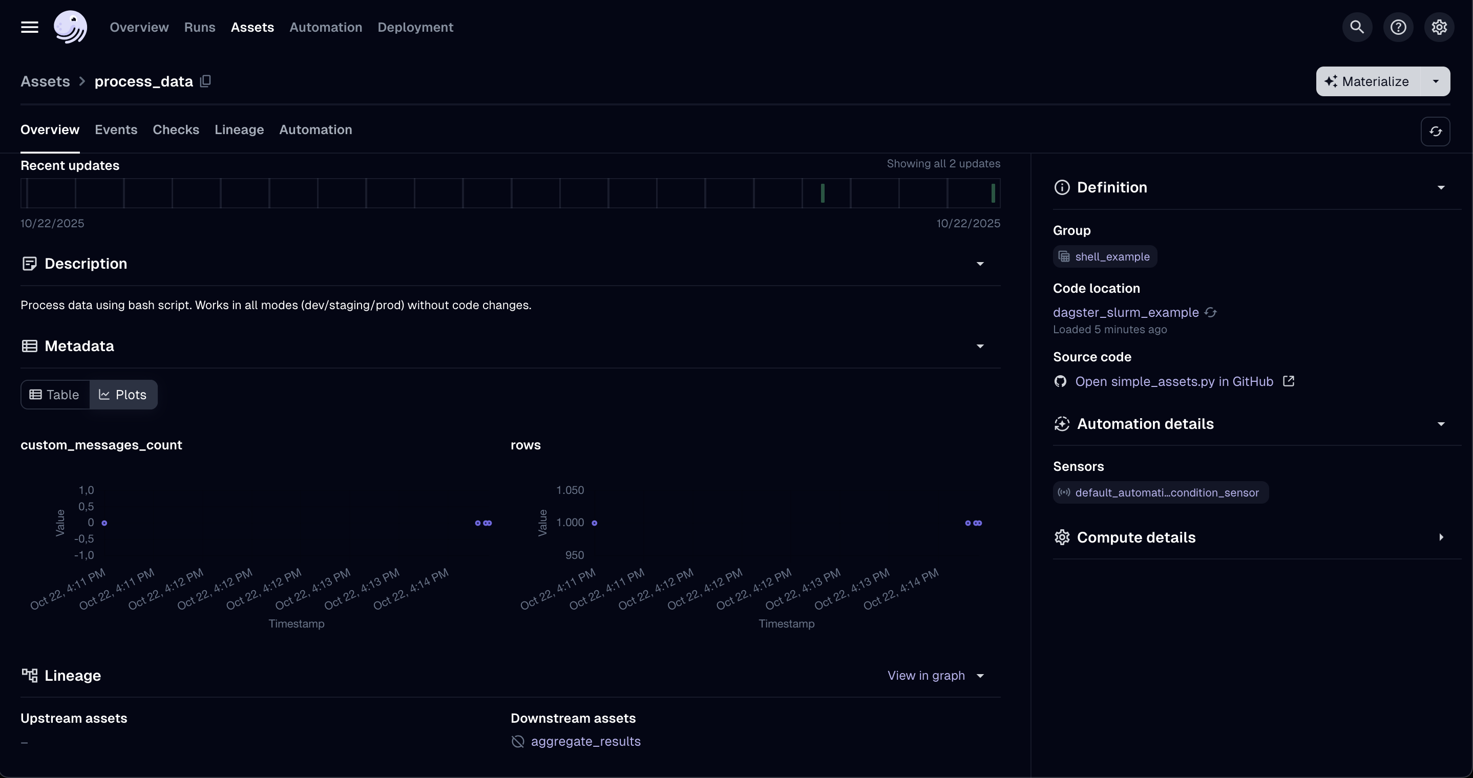Collapse the Automation details section

click(1441, 424)
